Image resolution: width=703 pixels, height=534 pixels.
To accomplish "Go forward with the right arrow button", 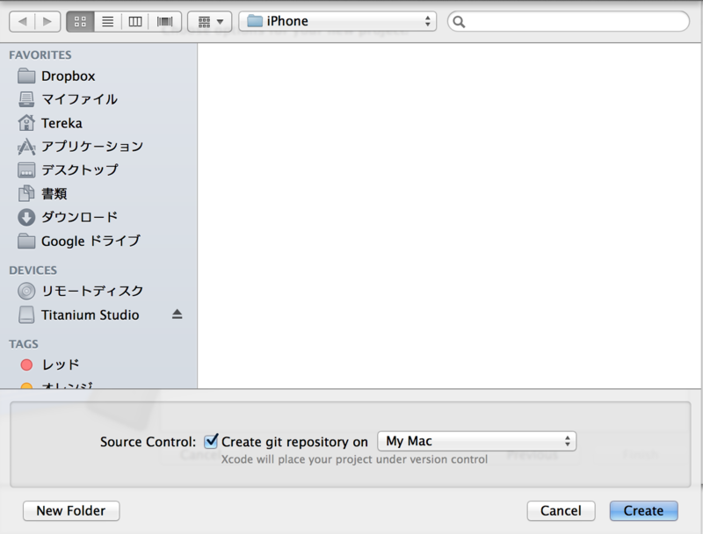I will pos(47,21).
